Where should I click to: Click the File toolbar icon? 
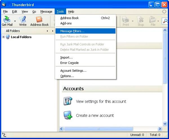pos(153,19)
